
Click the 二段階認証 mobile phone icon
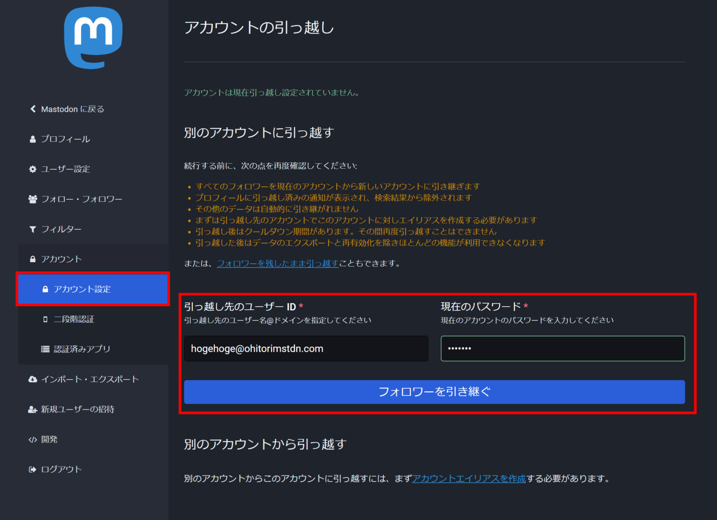click(x=45, y=319)
